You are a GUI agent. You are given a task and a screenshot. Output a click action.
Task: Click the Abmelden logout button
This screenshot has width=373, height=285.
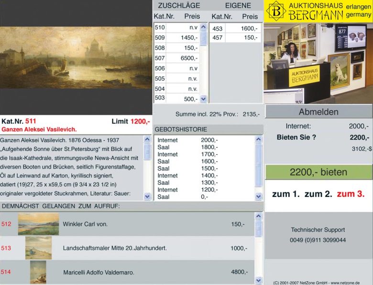point(318,112)
